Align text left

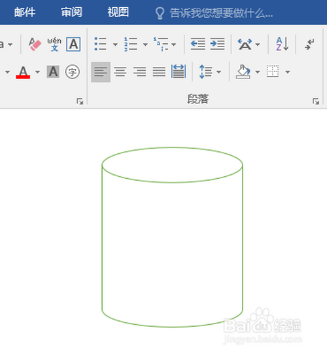(101, 72)
